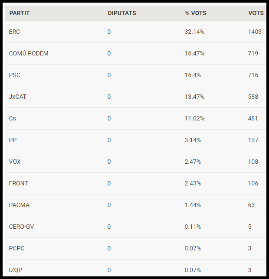Click the PARTIT column header

[19, 13]
